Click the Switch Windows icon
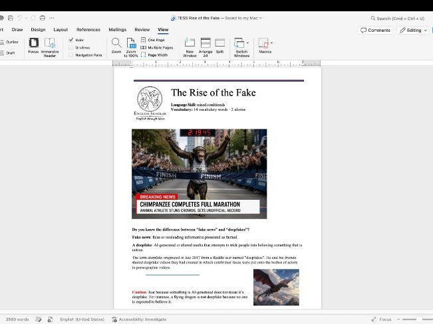 click(x=239, y=43)
